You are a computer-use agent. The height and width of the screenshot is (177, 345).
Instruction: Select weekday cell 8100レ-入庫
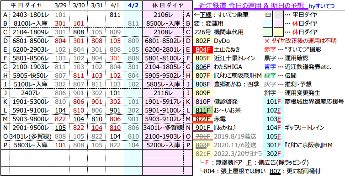[31, 24]
